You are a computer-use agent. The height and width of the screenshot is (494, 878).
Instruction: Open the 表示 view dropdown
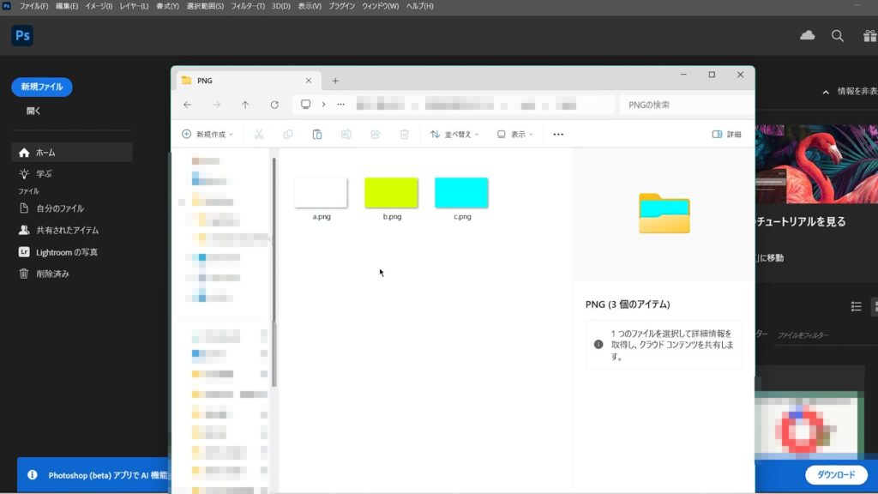515,135
